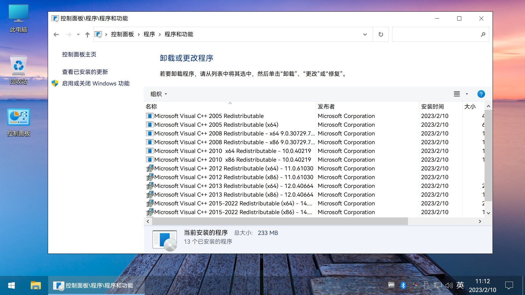525x295 pixels.
Task: Click the Back navigation arrow
Action: (56, 34)
